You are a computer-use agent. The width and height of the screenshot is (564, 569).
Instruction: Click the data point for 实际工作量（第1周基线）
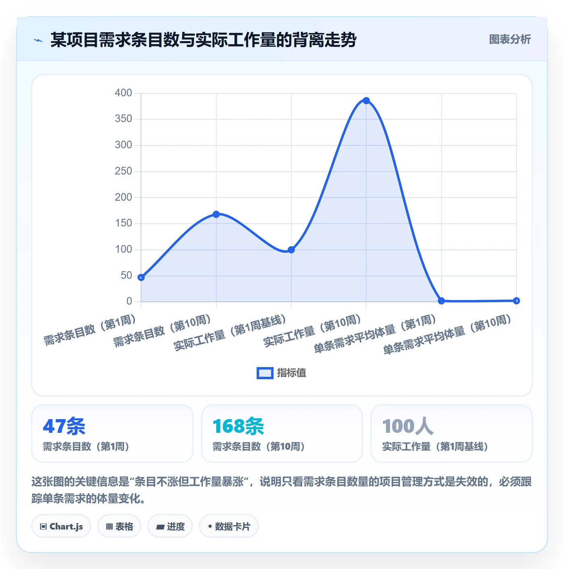[x=291, y=250]
